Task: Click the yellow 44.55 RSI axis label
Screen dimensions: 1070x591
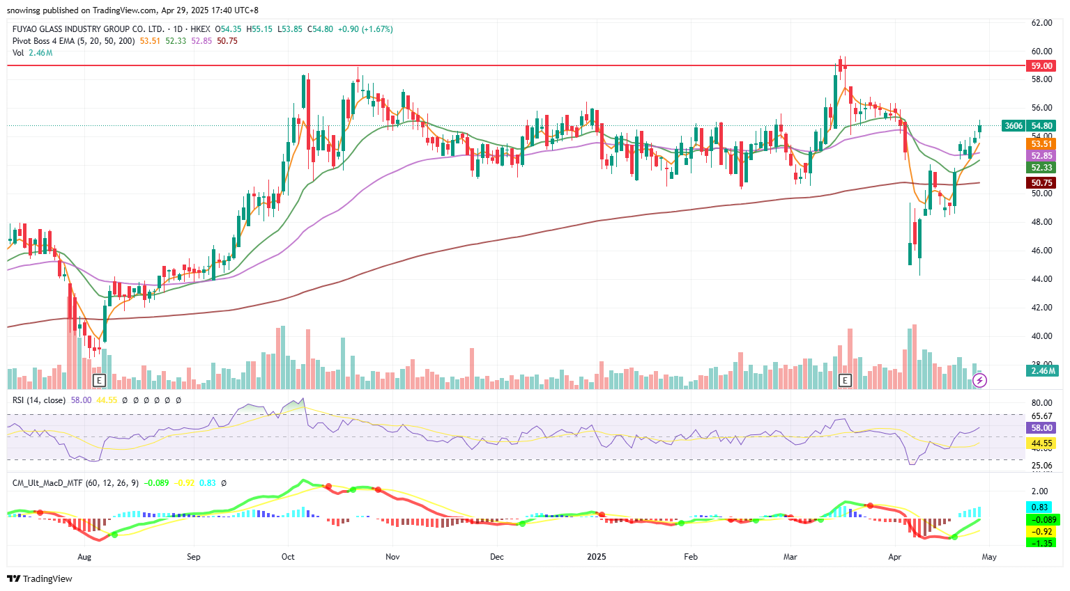Action: (1041, 443)
